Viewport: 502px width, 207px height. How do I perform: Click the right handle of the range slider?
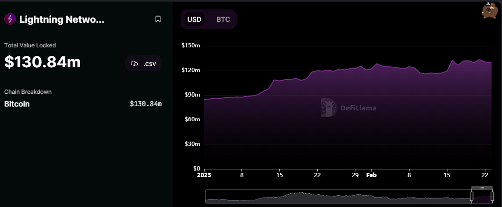coord(492,196)
